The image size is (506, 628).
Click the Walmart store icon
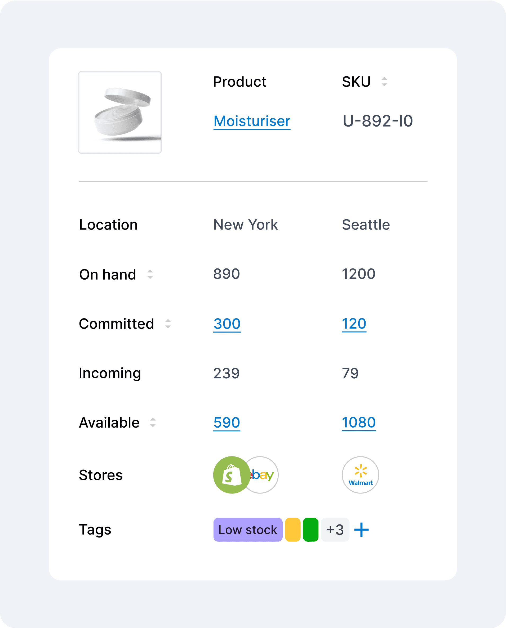pyautogui.click(x=360, y=475)
